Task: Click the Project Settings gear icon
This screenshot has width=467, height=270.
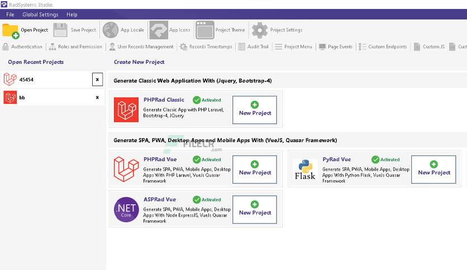Action: pyautogui.click(x=260, y=30)
